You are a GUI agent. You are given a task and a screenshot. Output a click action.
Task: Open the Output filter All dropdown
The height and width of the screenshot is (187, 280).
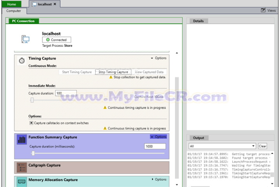pos(222,146)
